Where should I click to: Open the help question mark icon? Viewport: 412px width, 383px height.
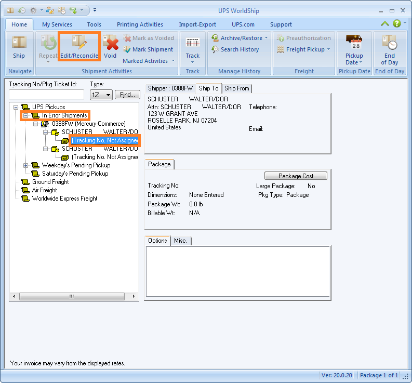tap(397, 23)
